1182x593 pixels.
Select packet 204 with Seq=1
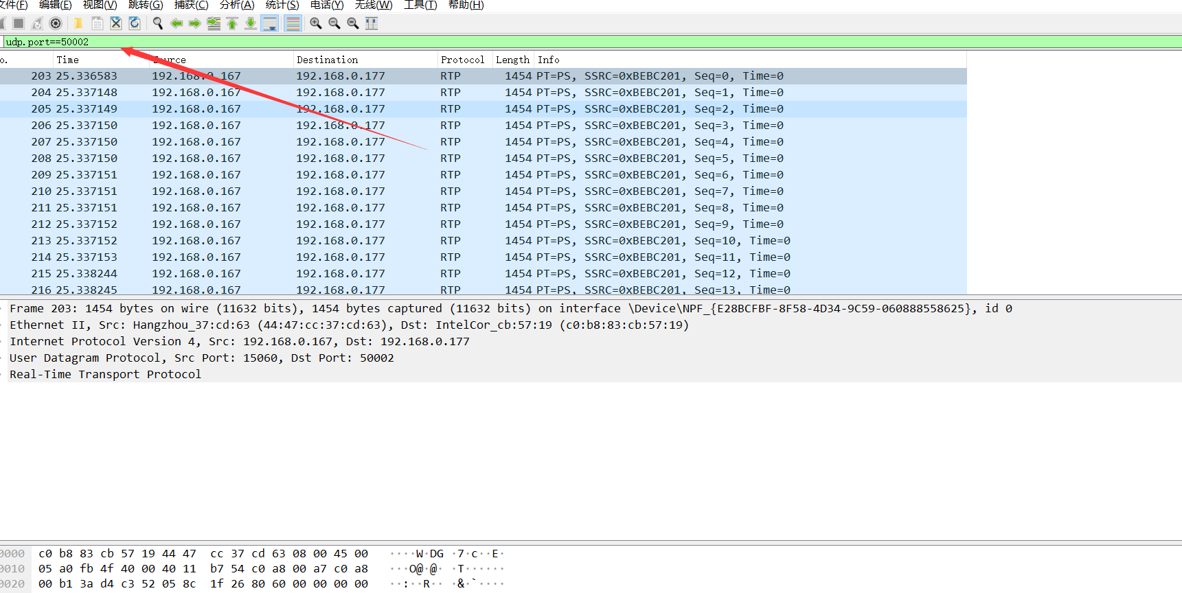(484, 93)
